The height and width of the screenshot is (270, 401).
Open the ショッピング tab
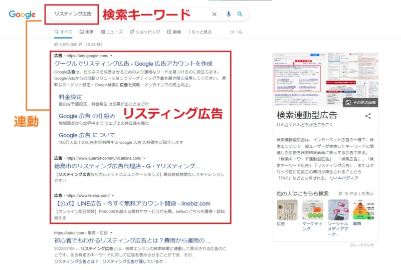[x=144, y=32]
